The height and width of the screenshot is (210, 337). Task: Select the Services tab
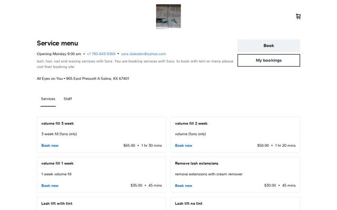[x=48, y=99]
